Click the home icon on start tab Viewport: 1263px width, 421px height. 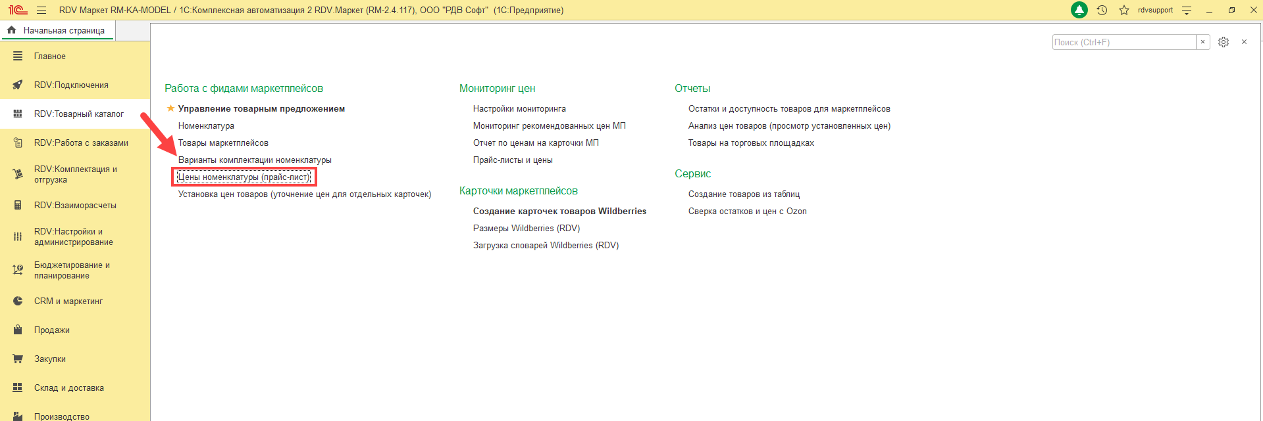[11, 30]
